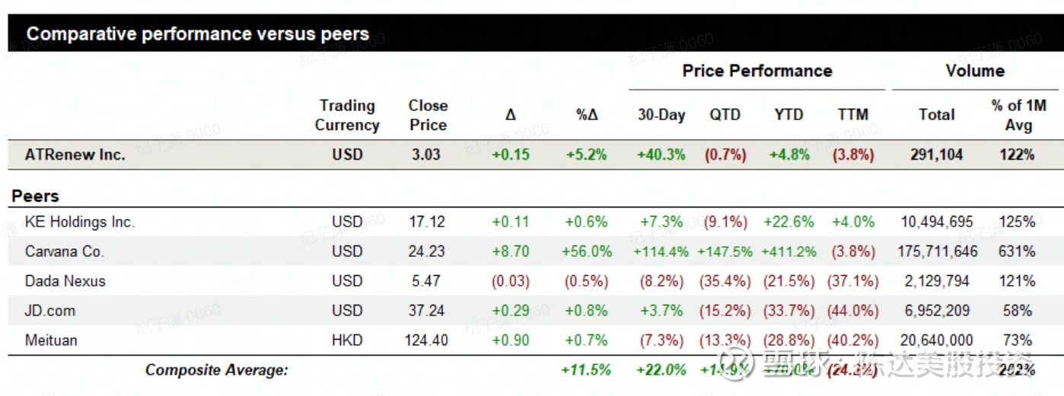This screenshot has height=396, width=1064.
Task: Click the Total volume column header
Action: 936,116
